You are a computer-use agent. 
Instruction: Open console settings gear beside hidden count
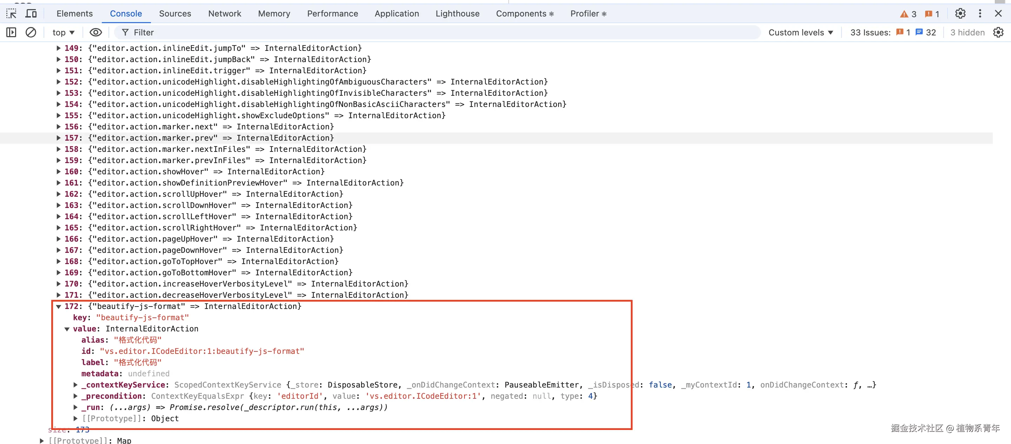(998, 33)
